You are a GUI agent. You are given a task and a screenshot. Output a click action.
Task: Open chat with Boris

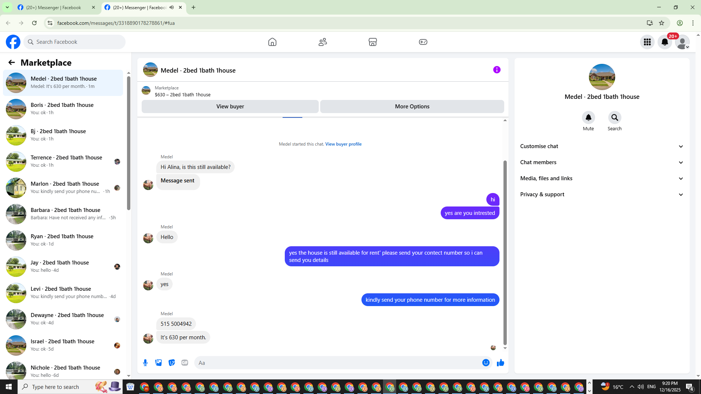(x=63, y=109)
